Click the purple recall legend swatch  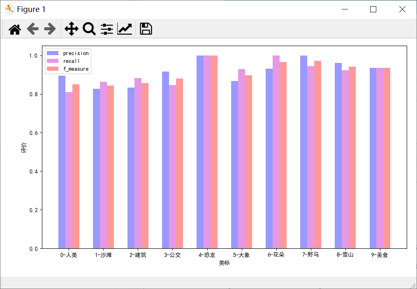point(52,61)
